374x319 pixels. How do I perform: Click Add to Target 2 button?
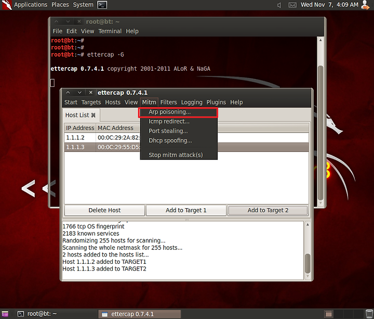(x=268, y=210)
